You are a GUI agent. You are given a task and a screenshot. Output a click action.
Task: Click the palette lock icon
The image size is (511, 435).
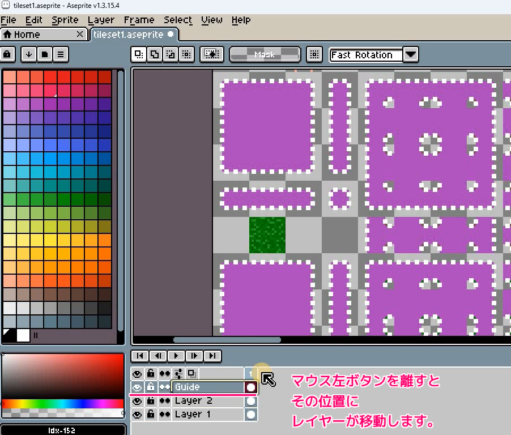click(8, 54)
